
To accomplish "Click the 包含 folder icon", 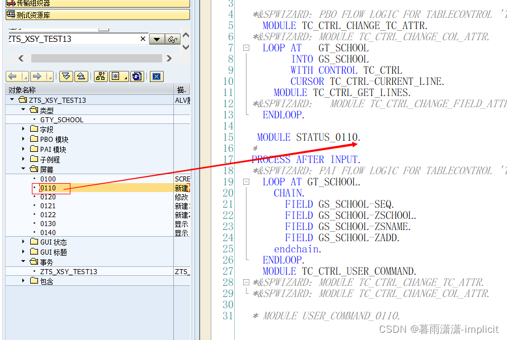I will point(34,281).
